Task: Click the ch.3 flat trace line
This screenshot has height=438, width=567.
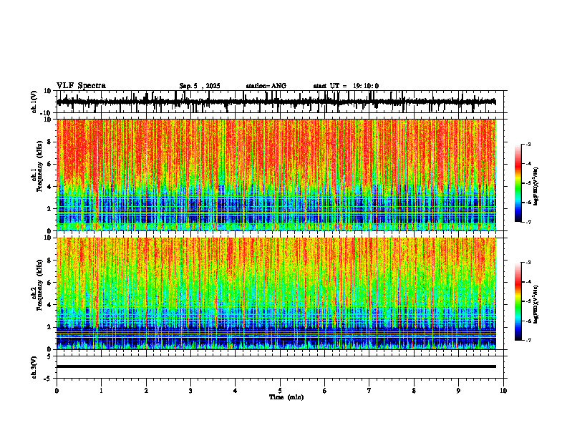Action: 276,366
